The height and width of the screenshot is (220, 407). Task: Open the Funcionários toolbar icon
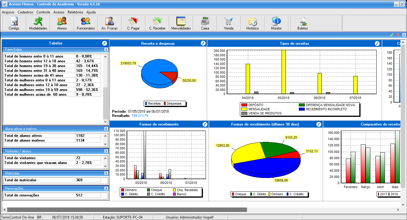coord(86,23)
